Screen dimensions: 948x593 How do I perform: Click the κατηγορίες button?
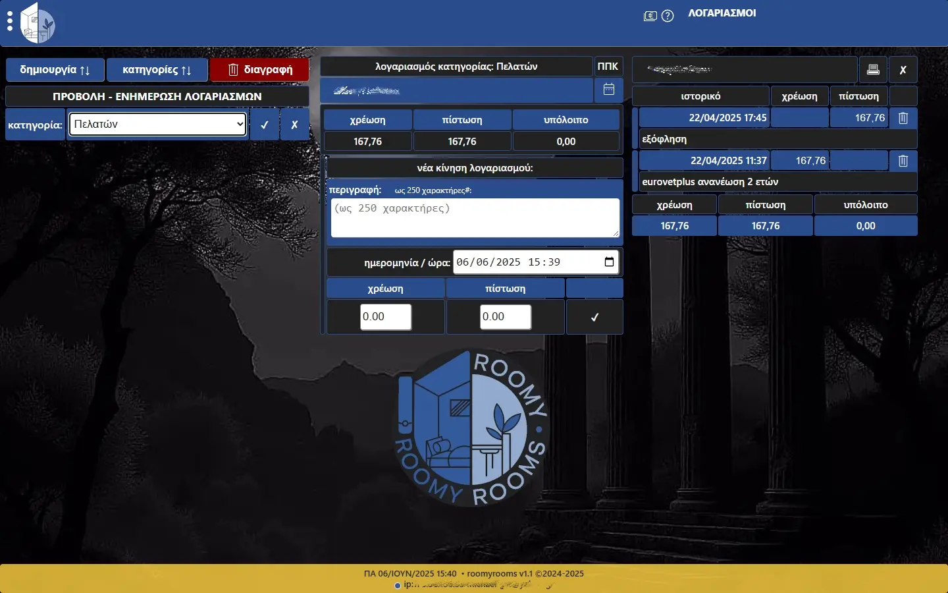[x=157, y=70]
